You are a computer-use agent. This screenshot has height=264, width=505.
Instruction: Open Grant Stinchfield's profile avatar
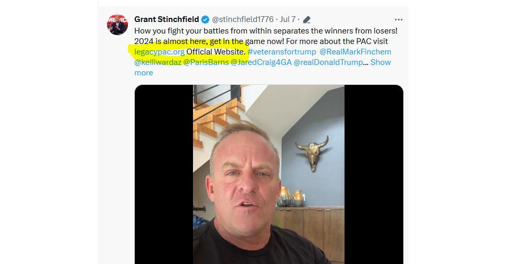coord(117,25)
